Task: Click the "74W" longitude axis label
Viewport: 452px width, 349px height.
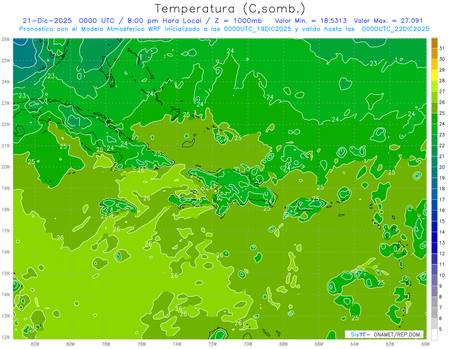Action: [x=177, y=344]
